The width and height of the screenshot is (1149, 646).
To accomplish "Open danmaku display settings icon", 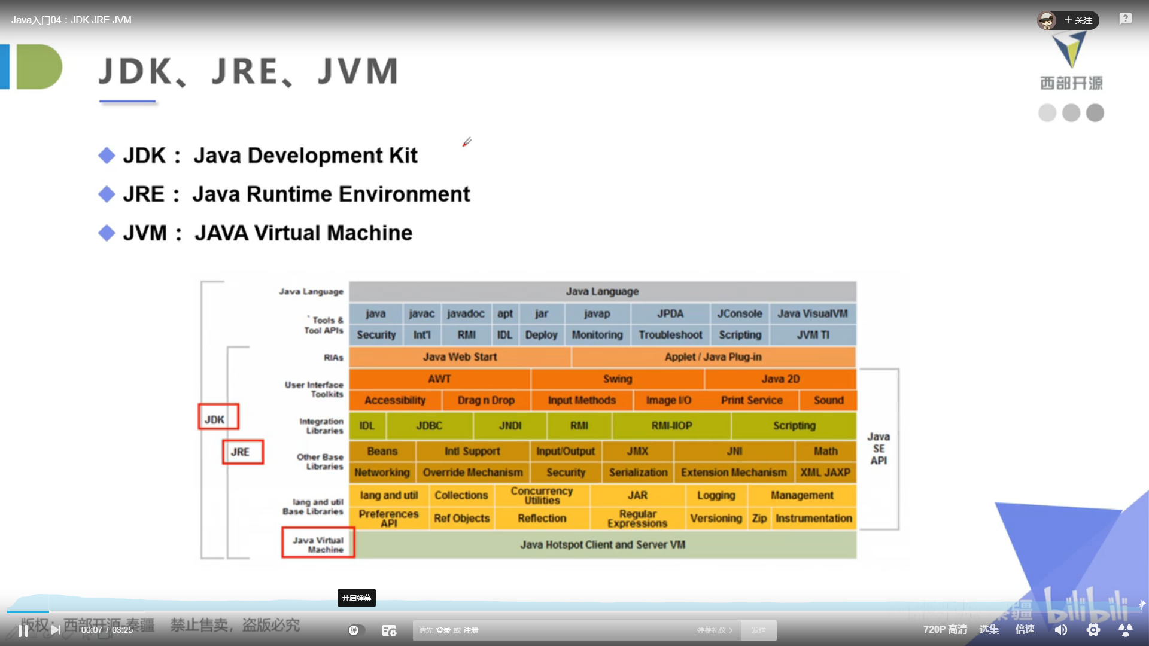I will coord(389,630).
